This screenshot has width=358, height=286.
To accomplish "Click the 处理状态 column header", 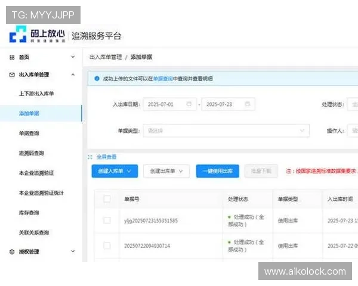I will [238, 199].
